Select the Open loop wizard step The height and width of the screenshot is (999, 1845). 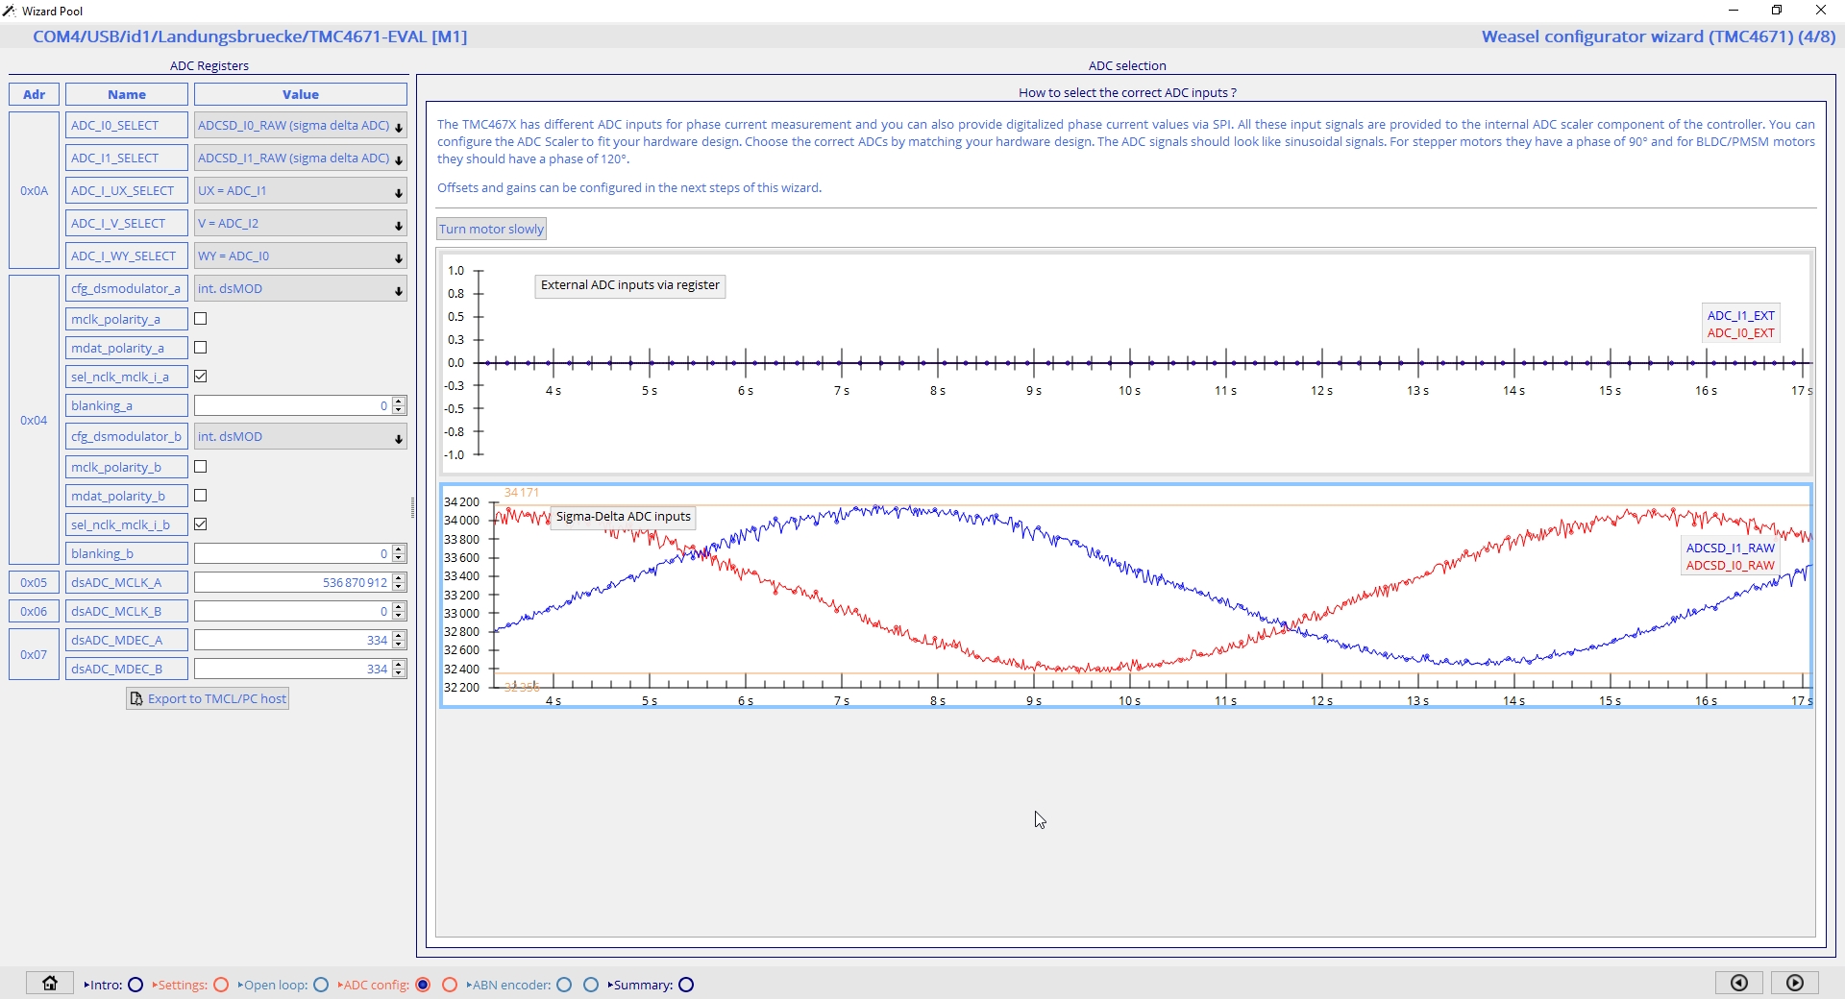321,985
